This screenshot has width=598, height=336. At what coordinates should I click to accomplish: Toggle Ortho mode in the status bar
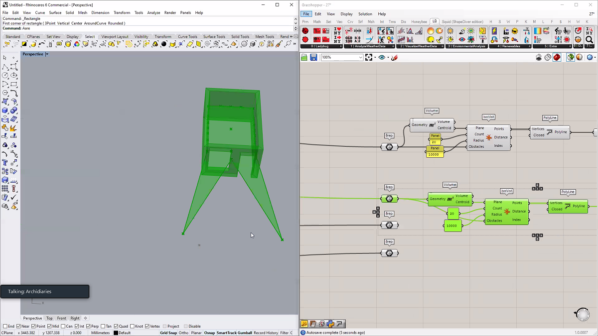pos(183,333)
